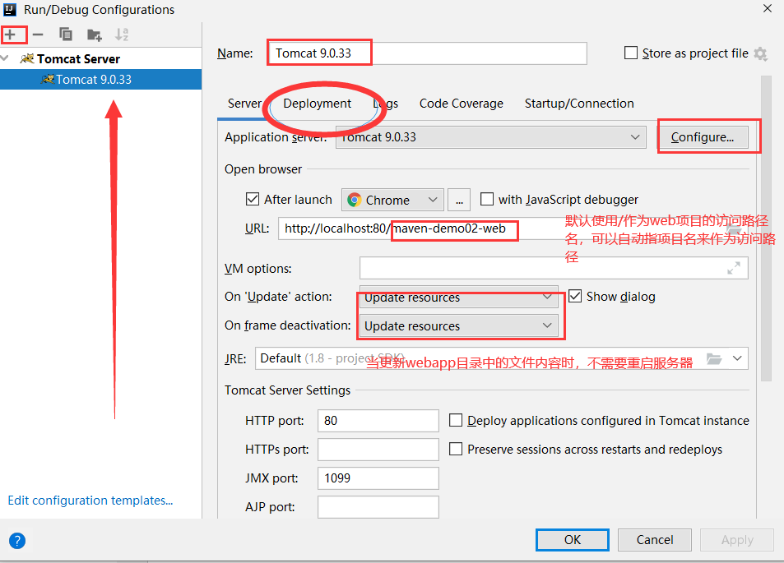Open the JRE dropdown arrow

coord(737,358)
